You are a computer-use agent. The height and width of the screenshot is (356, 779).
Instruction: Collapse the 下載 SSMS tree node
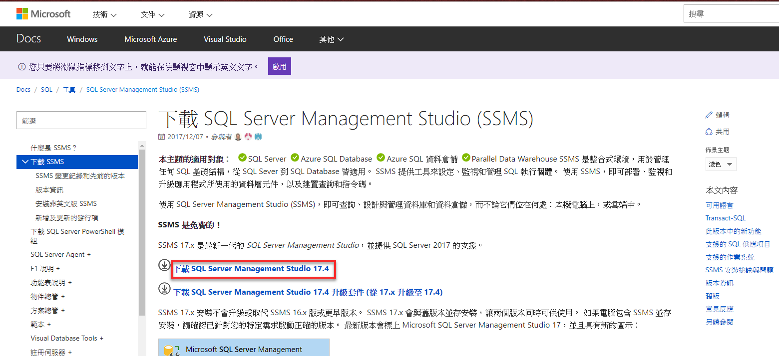pos(25,162)
